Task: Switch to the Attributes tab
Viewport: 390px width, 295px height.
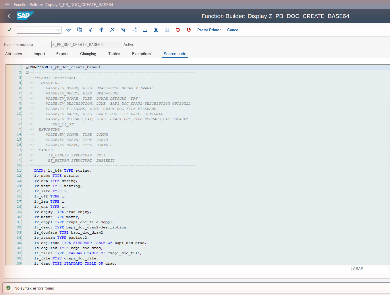Action: 13,54
